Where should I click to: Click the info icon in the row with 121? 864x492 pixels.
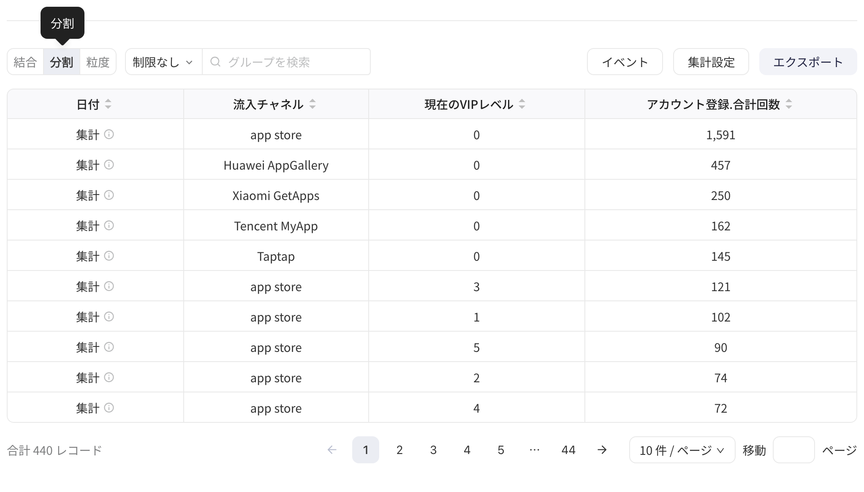coord(109,287)
